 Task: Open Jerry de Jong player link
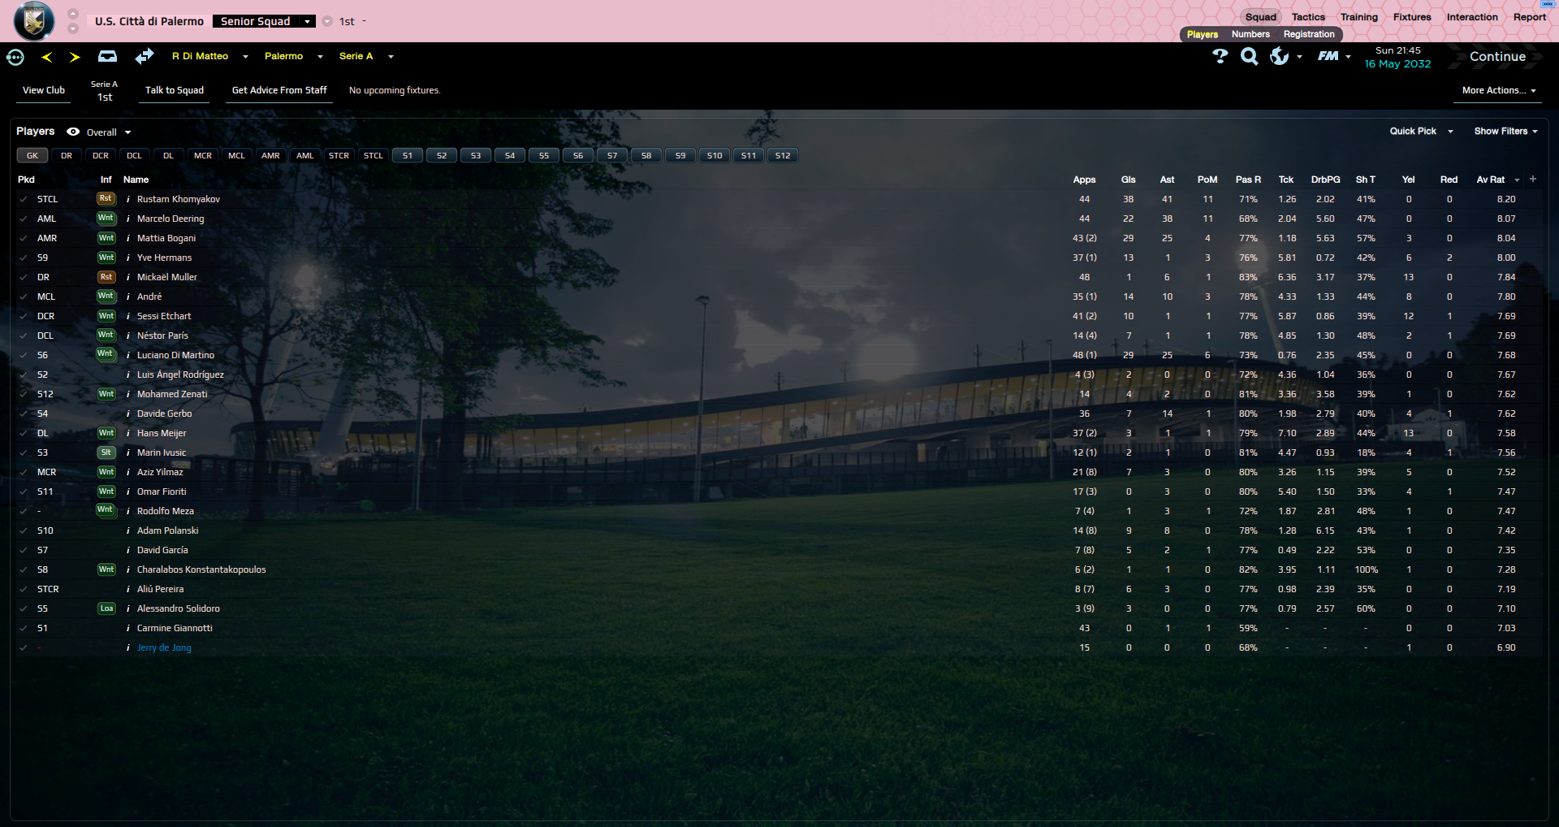[x=164, y=647]
